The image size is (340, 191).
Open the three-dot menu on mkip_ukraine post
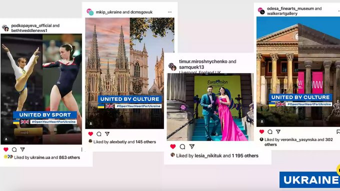click(x=170, y=12)
